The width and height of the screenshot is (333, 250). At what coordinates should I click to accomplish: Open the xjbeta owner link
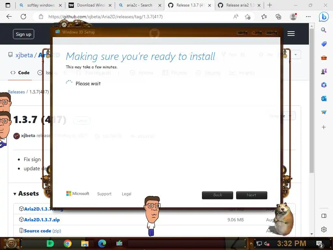pos(24,55)
